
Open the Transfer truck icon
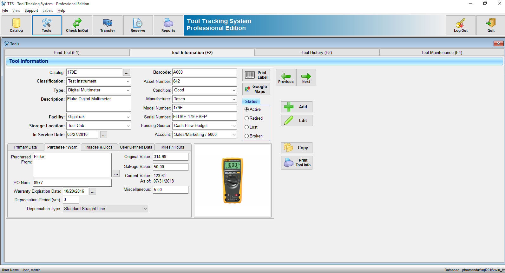pyautogui.click(x=108, y=23)
